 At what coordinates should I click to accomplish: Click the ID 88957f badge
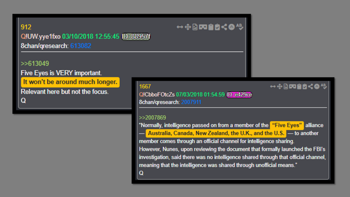pyautogui.click(x=136, y=36)
